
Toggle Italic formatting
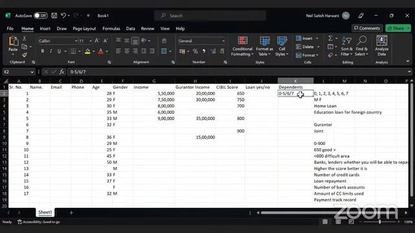pyautogui.click(x=51, y=51)
